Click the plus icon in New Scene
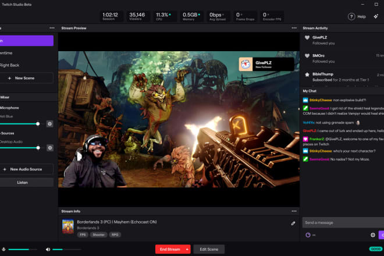Image resolution: width=384 pixels, height=256 pixels. coord(9,78)
